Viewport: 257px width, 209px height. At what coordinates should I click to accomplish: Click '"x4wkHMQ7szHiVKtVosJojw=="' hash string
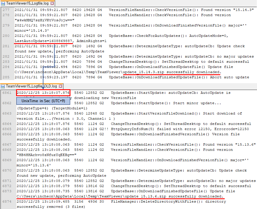pyautogui.click(x=45, y=20)
